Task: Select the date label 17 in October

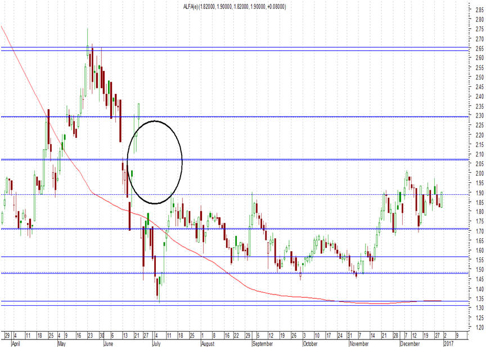Action: (x=328, y=336)
